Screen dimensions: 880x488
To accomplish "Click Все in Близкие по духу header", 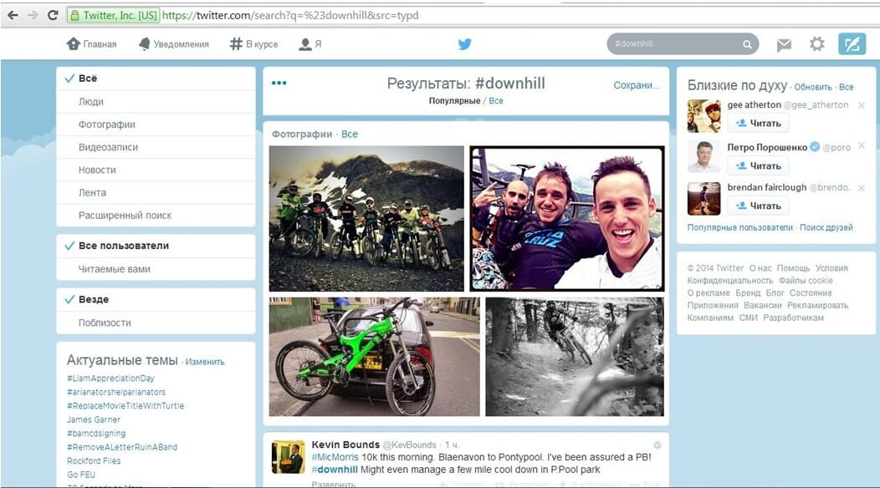I will pos(847,88).
